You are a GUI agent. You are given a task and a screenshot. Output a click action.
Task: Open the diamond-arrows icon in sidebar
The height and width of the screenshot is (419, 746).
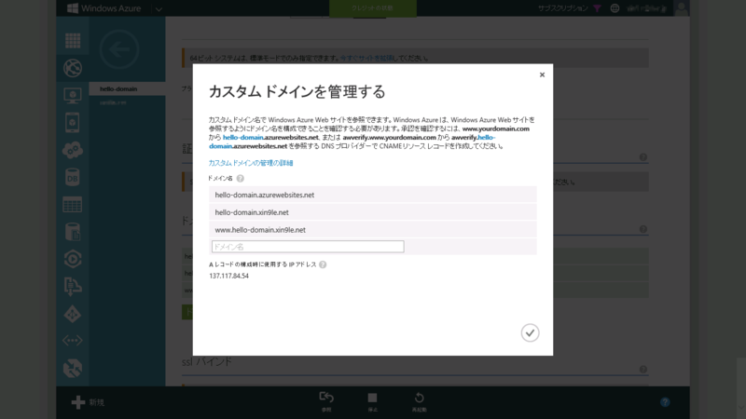[x=73, y=314]
